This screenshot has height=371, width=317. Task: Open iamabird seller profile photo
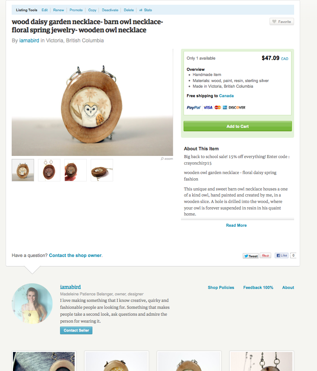tap(32, 303)
